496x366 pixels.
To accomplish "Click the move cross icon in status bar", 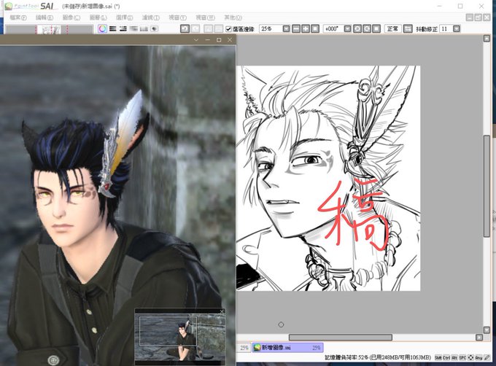I will (x=470, y=357).
